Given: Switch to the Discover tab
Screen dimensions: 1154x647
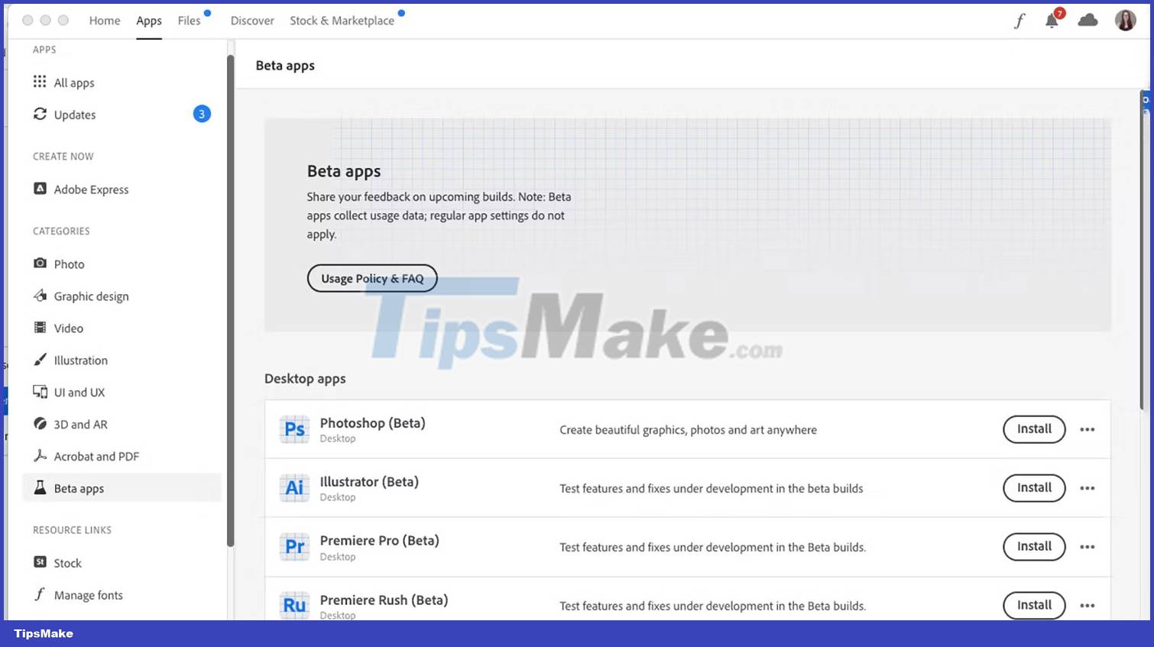Looking at the screenshot, I should point(252,21).
